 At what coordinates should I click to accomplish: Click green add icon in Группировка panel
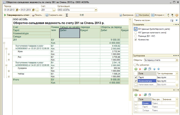[x=136, y=69]
